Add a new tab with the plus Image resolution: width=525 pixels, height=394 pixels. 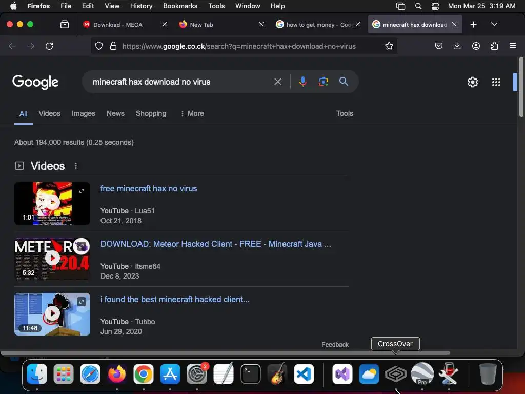tap(473, 25)
